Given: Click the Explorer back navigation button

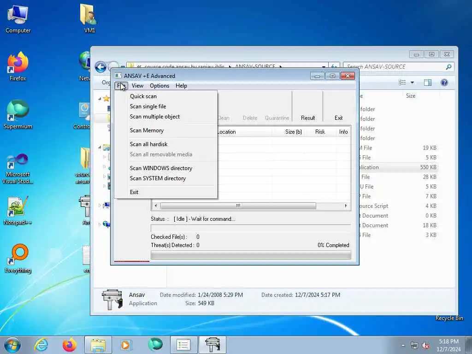Looking at the screenshot, I should tap(100, 66).
